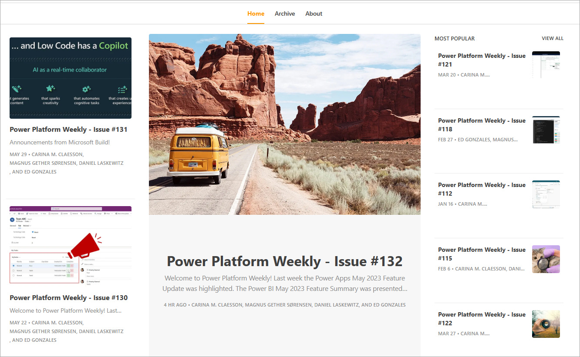Click 'Announcements from Microsoft Build!' text
Image resolution: width=580 pixels, height=357 pixels.
[60, 142]
